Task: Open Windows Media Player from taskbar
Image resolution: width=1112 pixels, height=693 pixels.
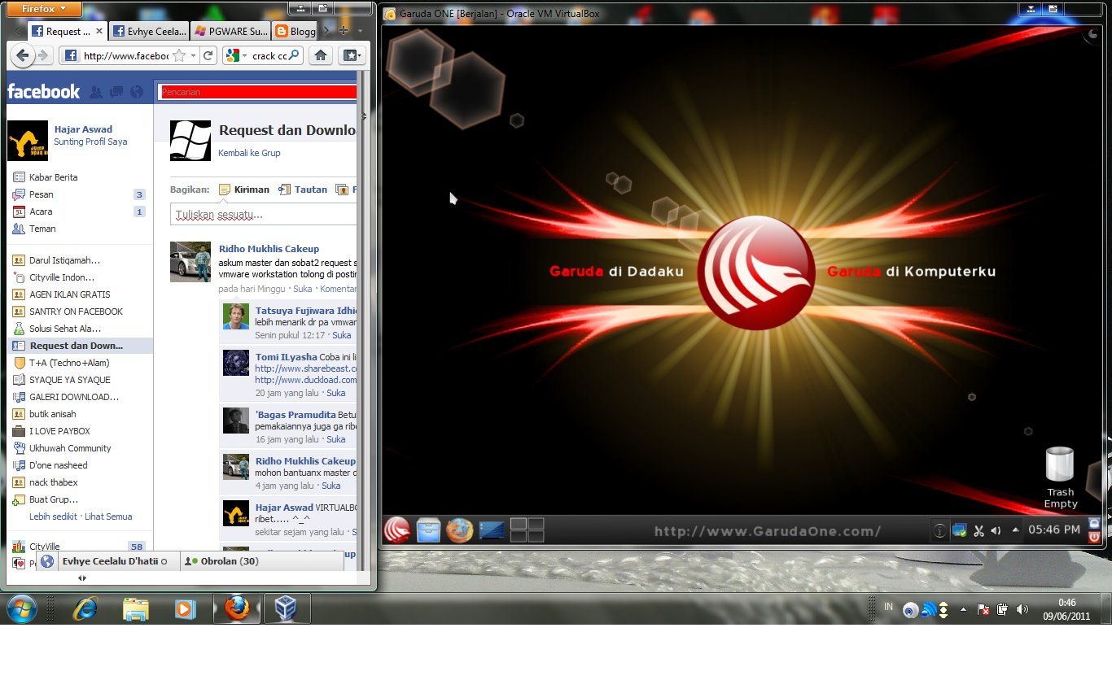Action: [186, 608]
